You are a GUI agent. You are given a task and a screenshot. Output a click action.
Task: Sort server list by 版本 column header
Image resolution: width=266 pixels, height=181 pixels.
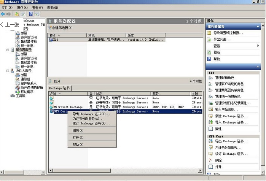145,35
